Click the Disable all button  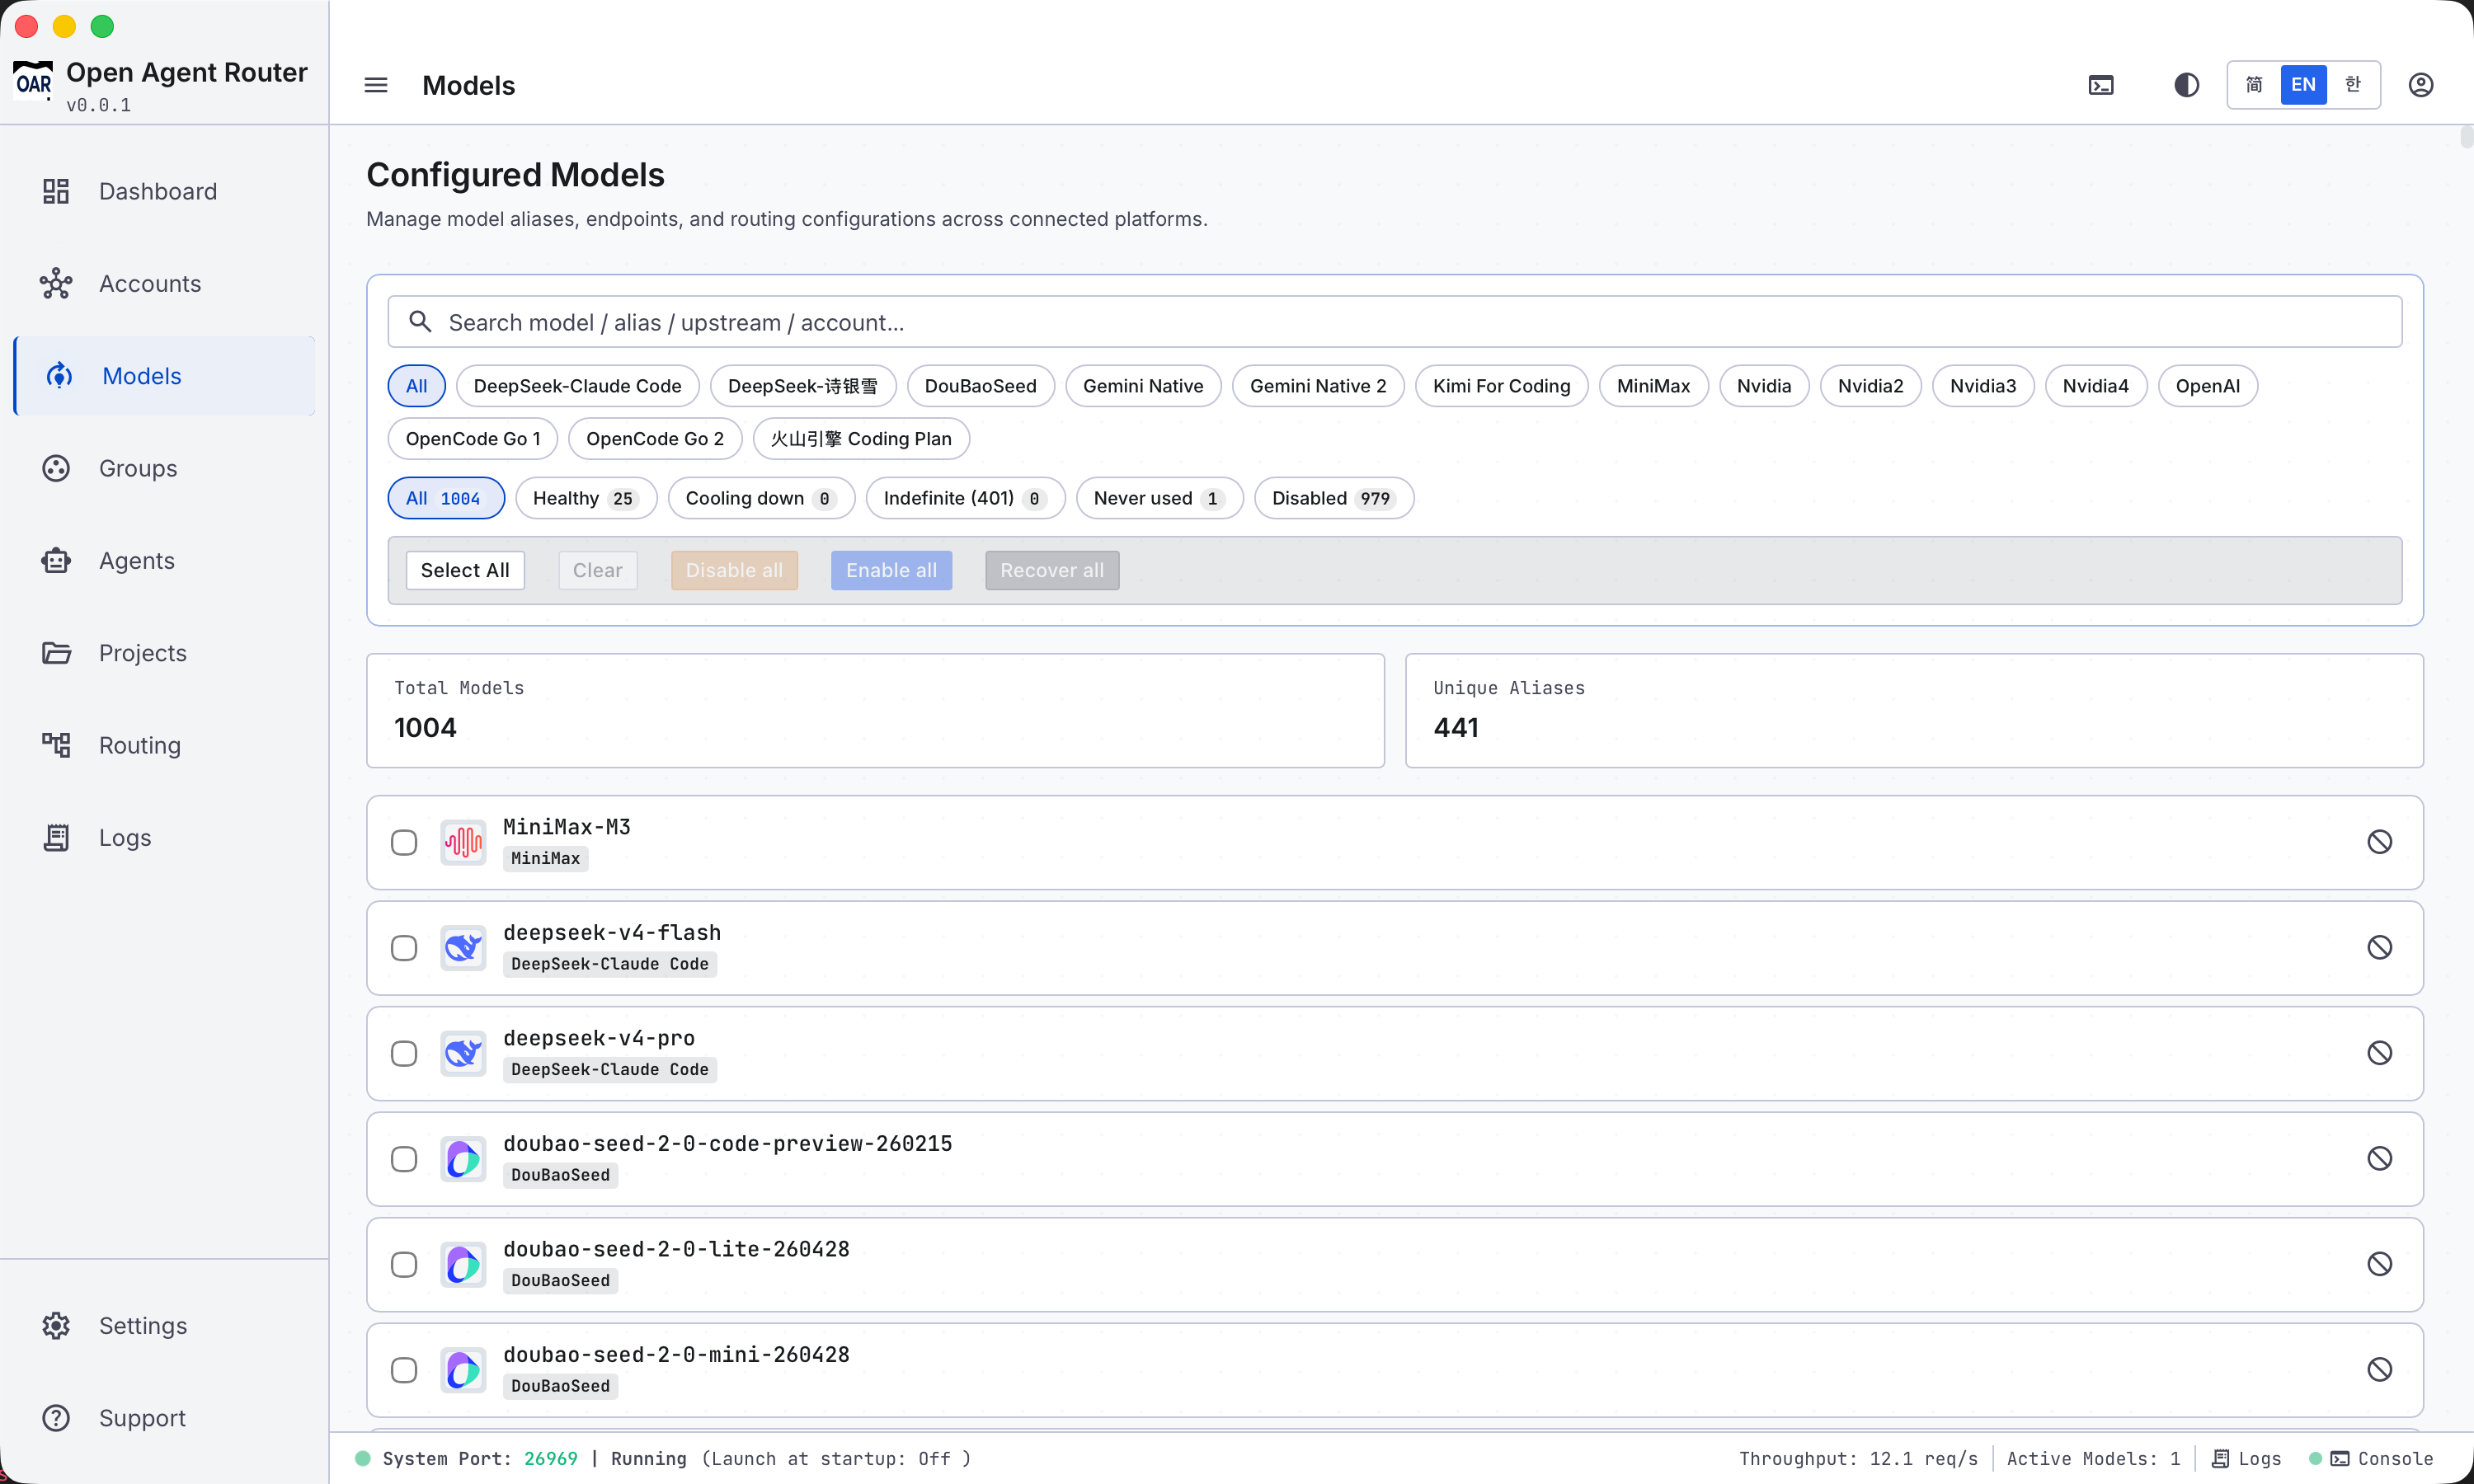click(x=734, y=570)
